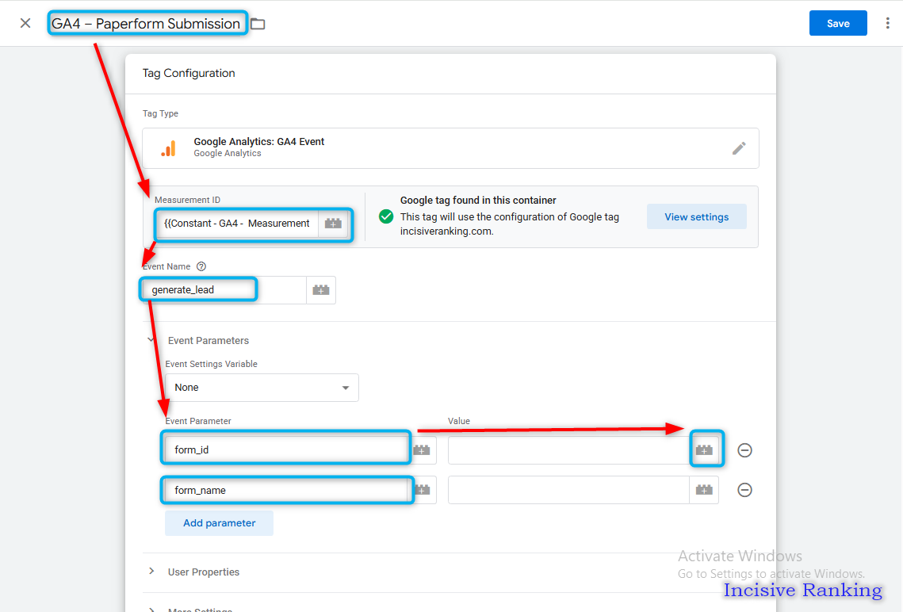Insert variable for form_name value

click(704, 490)
